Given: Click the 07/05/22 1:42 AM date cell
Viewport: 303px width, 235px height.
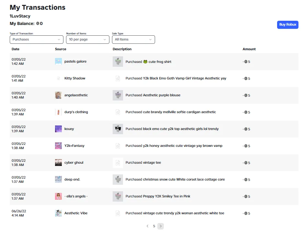Looking at the screenshot, I should pos(18,62).
